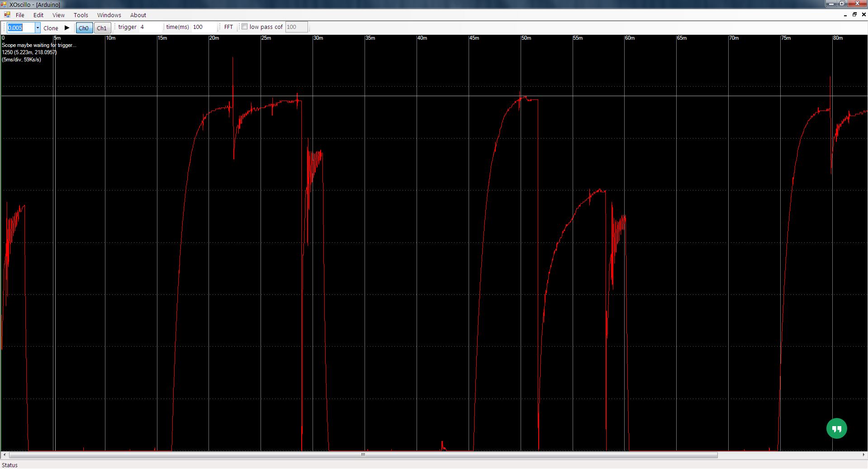Click the '(5ms/div, 59Ks/s)' readout text
The height and width of the screenshot is (469, 868).
[x=21, y=60]
